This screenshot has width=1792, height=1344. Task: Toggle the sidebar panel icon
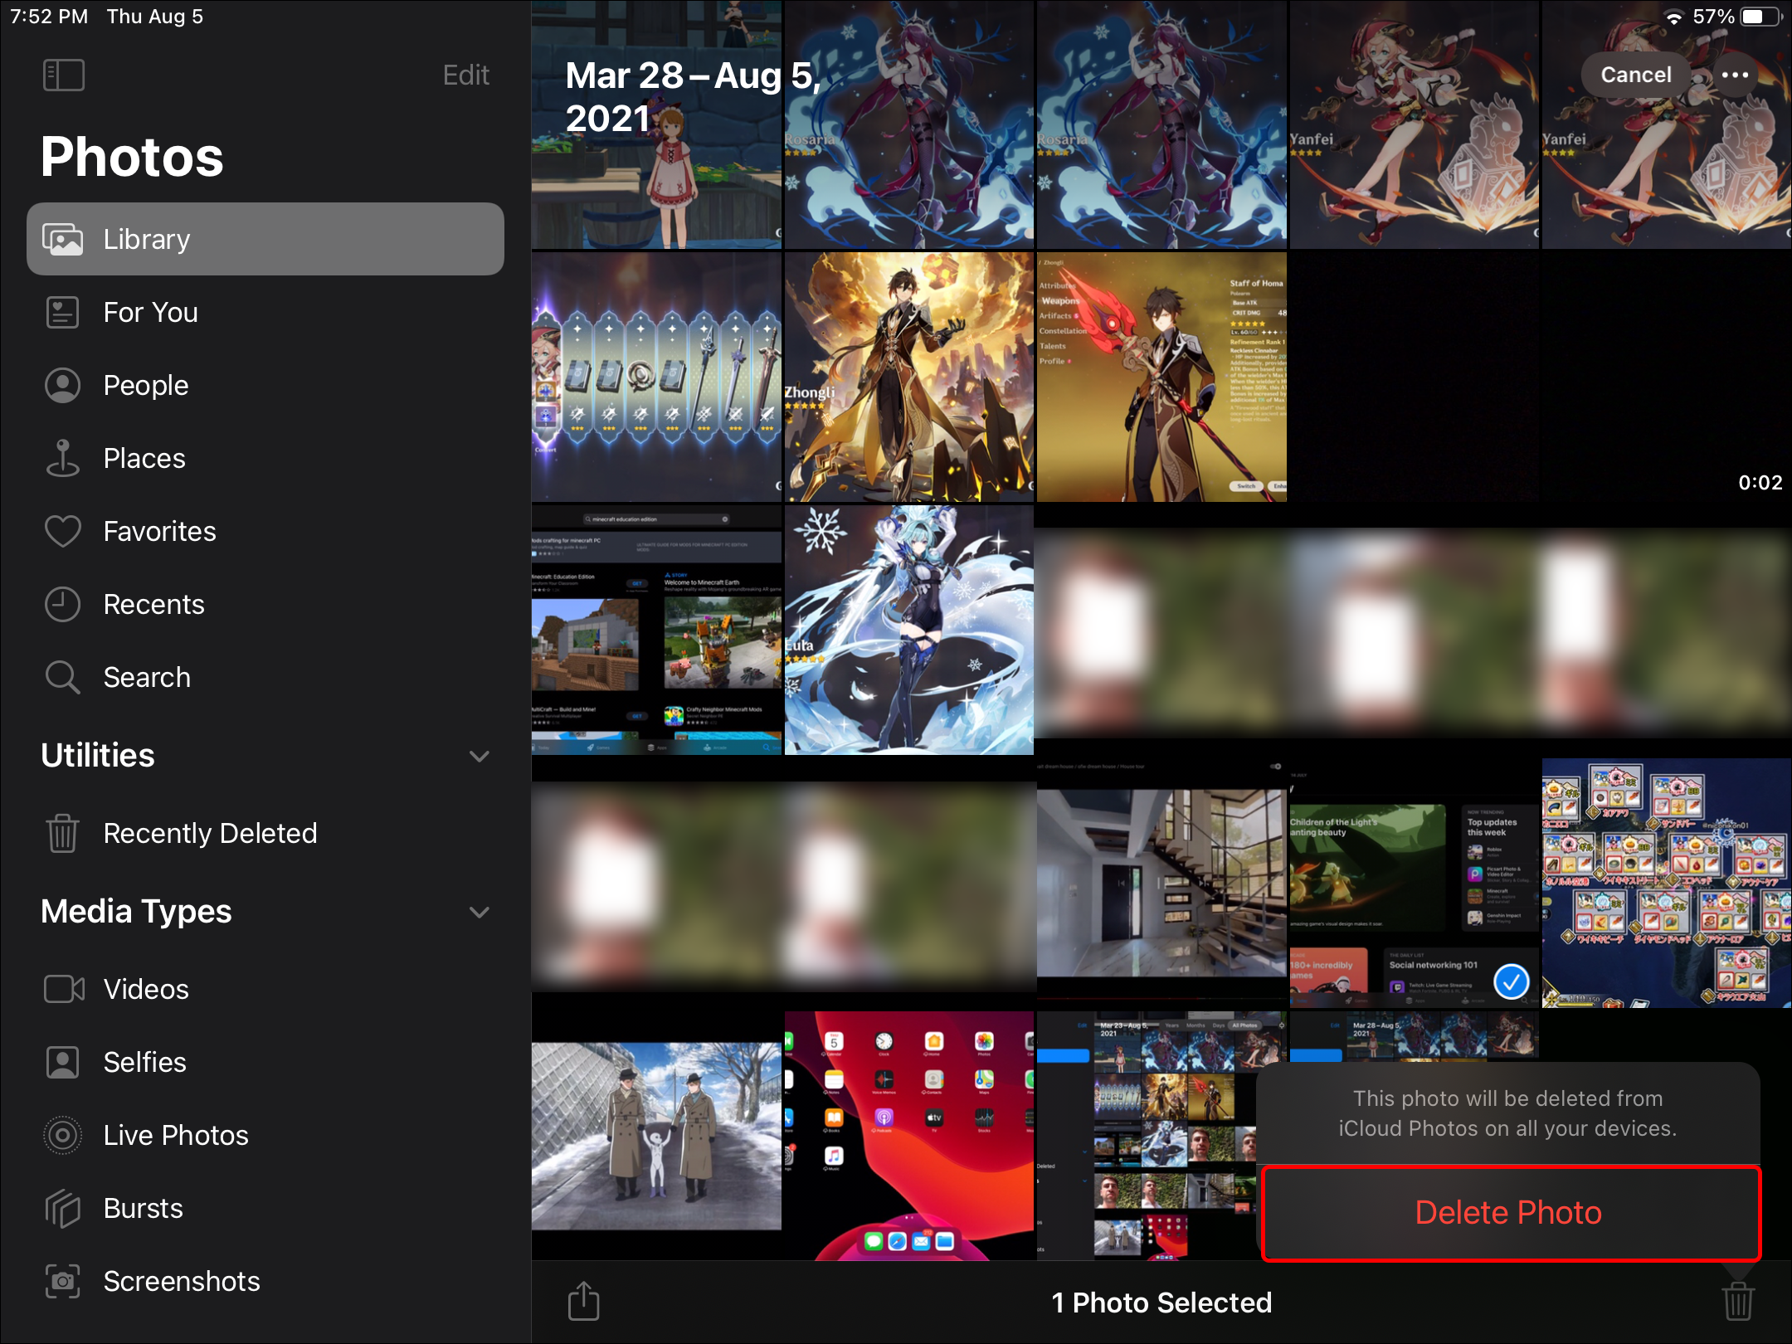click(x=64, y=75)
